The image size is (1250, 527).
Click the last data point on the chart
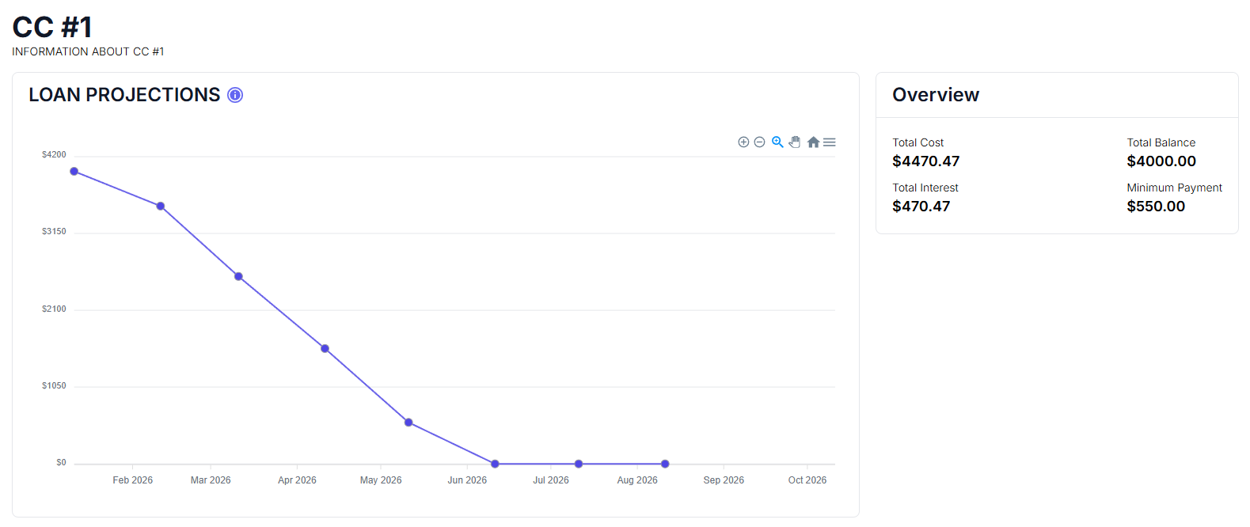tap(665, 464)
